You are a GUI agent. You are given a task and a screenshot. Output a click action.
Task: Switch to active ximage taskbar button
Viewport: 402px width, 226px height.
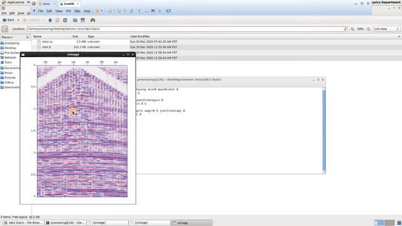point(192,223)
